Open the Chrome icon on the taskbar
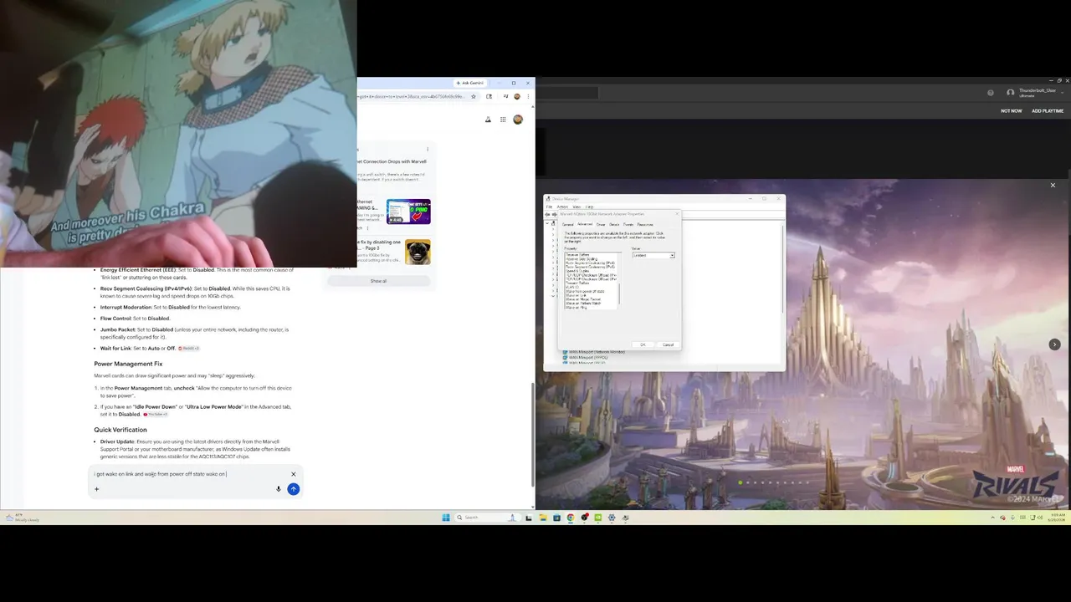This screenshot has width=1071, height=602. point(571,518)
